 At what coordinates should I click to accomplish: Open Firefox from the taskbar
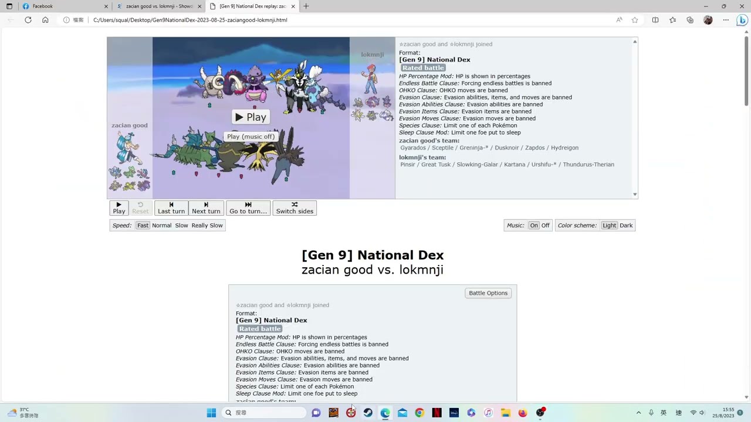(523, 413)
